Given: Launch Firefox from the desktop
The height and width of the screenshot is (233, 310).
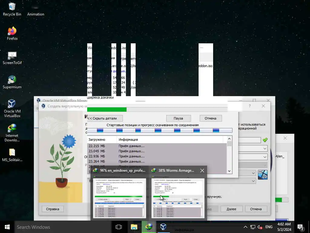Looking at the screenshot, I should [x=12, y=34].
